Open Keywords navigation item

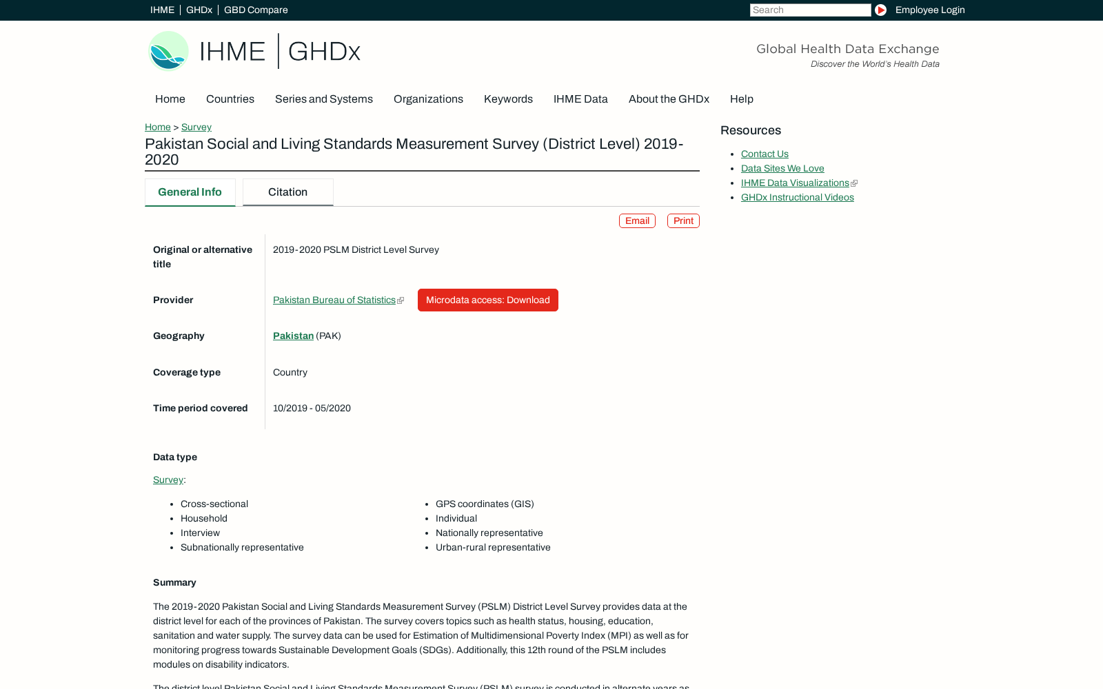(x=508, y=99)
